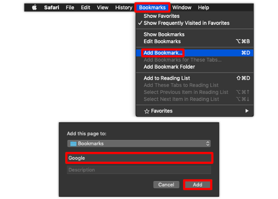The image size is (278, 199).
Task: Open the Help menu
Action: tap(204, 7)
